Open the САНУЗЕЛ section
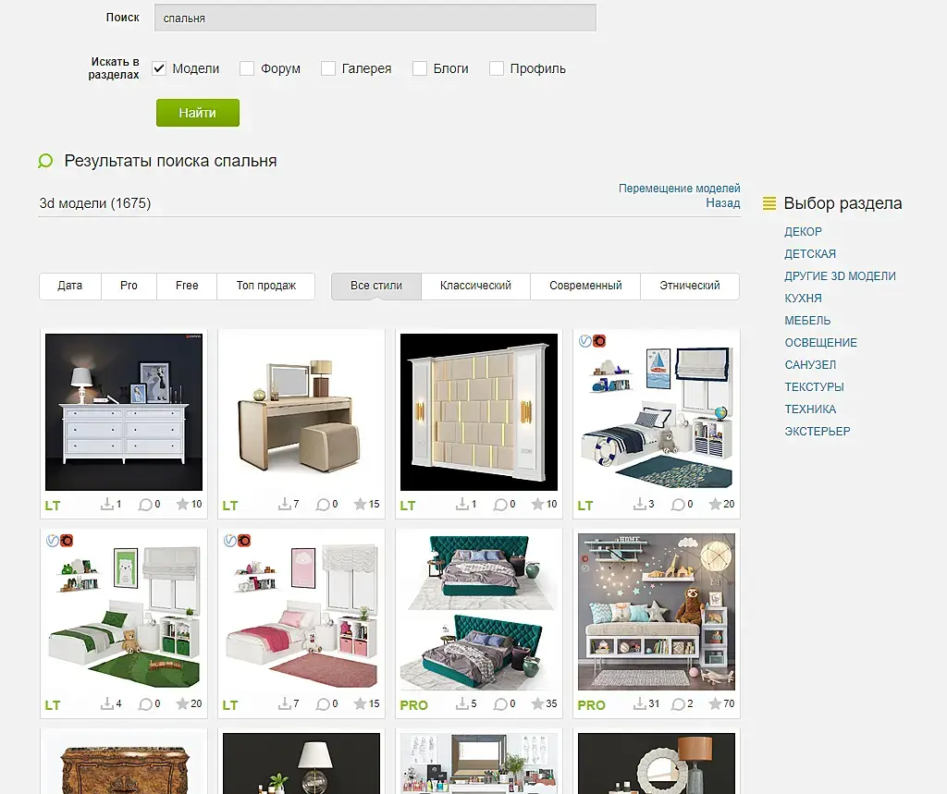Image resolution: width=947 pixels, height=794 pixels. coord(810,365)
